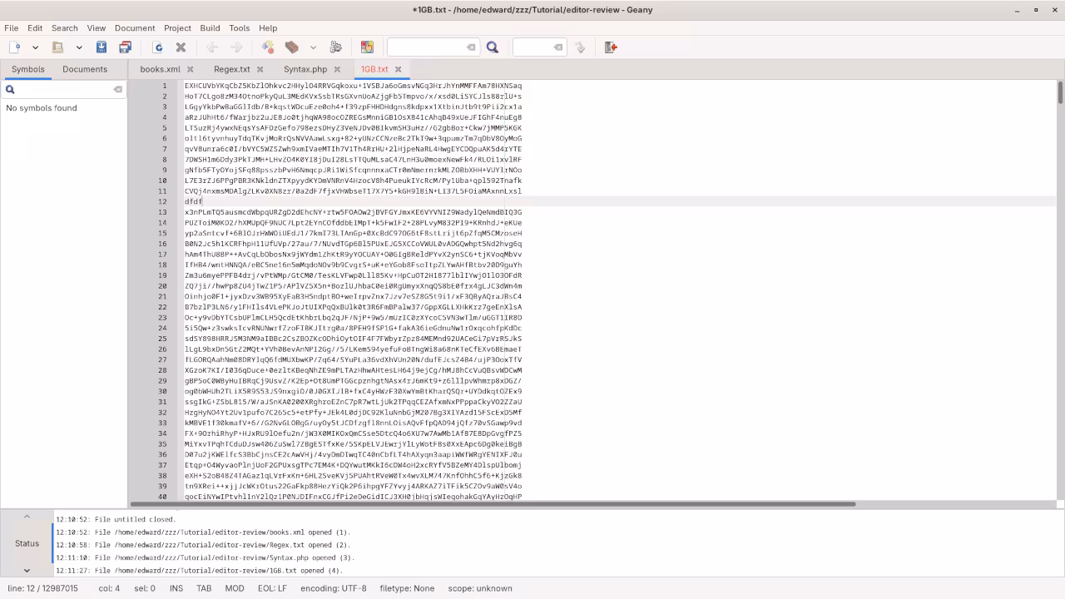Click the Build brick icon
This screenshot has width=1065, height=599.
click(290, 47)
